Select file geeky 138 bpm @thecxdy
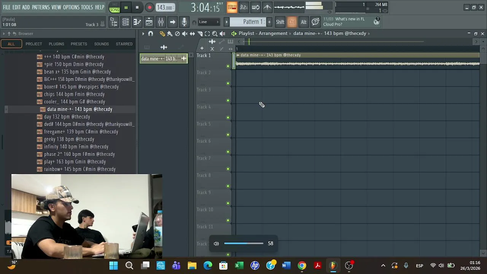487x274 pixels. (69, 139)
